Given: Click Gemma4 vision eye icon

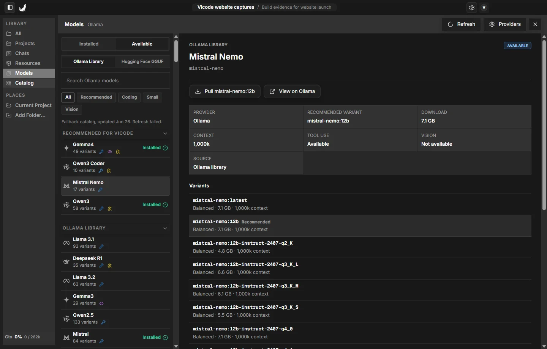Looking at the screenshot, I should click(x=110, y=152).
